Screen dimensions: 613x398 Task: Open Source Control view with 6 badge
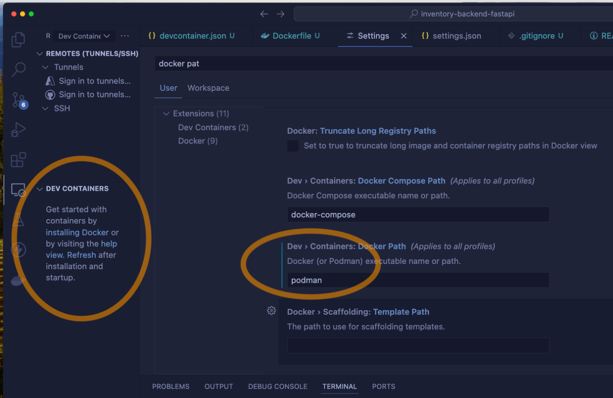pyautogui.click(x=19, y=100)
